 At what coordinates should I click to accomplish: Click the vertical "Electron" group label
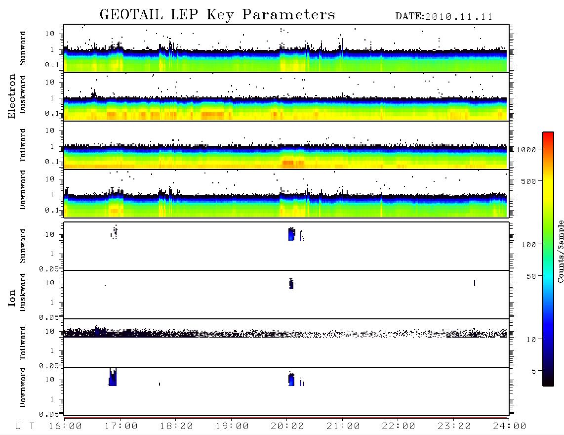click(x=11, y=96)
